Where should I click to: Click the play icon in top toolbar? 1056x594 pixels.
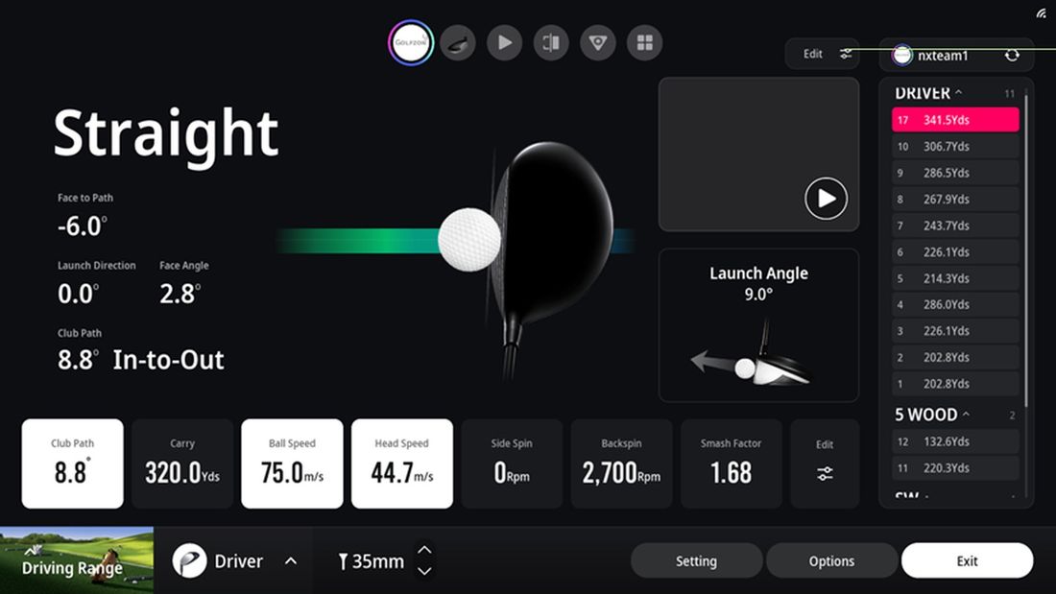coord(504,43)
